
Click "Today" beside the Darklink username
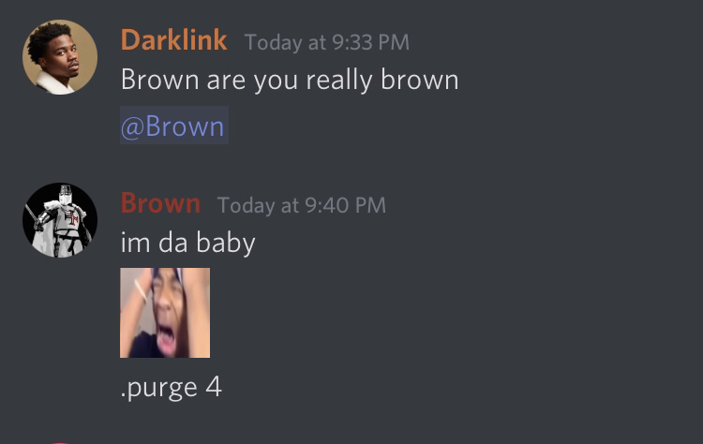pos(274,42)
